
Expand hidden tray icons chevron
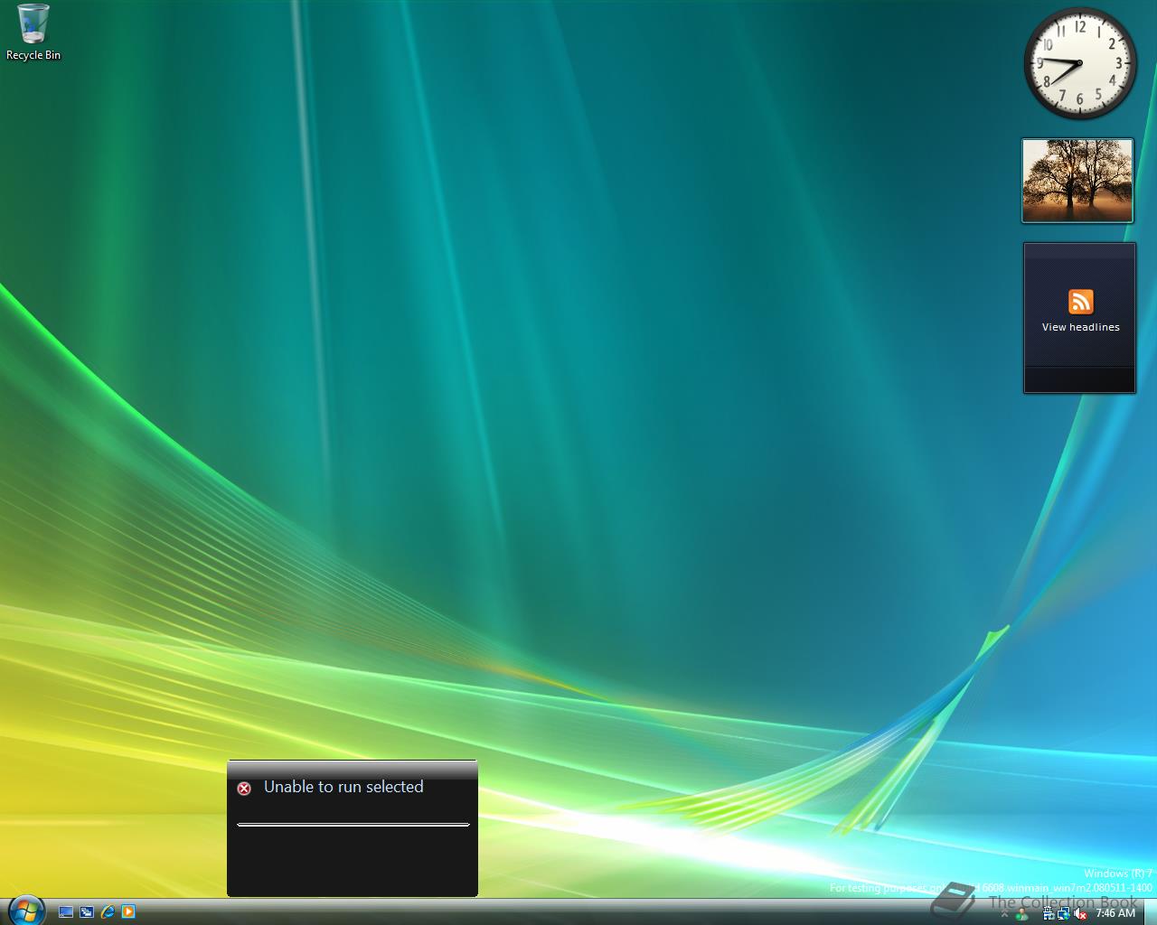[1004, 913]
